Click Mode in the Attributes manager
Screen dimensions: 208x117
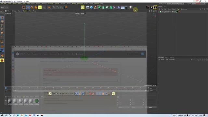point(162,60)
